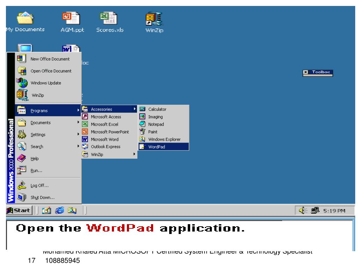This screenshot has width=358, height=269.
Task: Select Outlook Express label in Programs menu
Action: coord(106,147)
